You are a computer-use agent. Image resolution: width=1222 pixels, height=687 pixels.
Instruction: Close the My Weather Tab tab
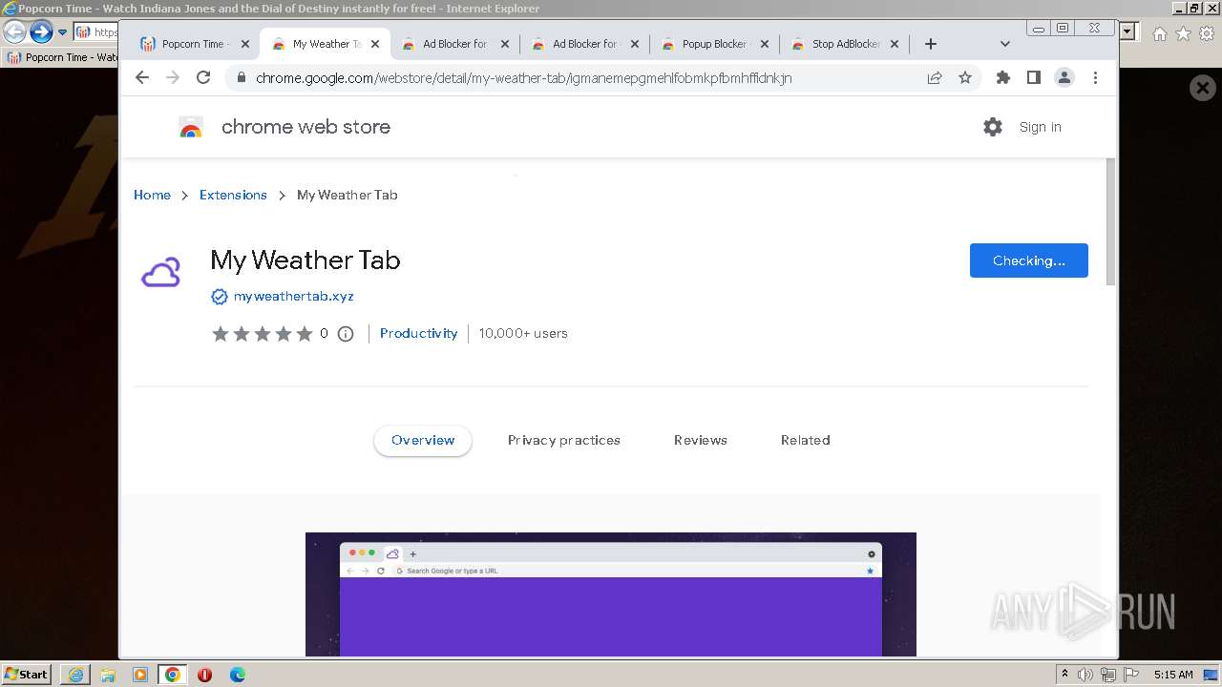tap(375, 44)
